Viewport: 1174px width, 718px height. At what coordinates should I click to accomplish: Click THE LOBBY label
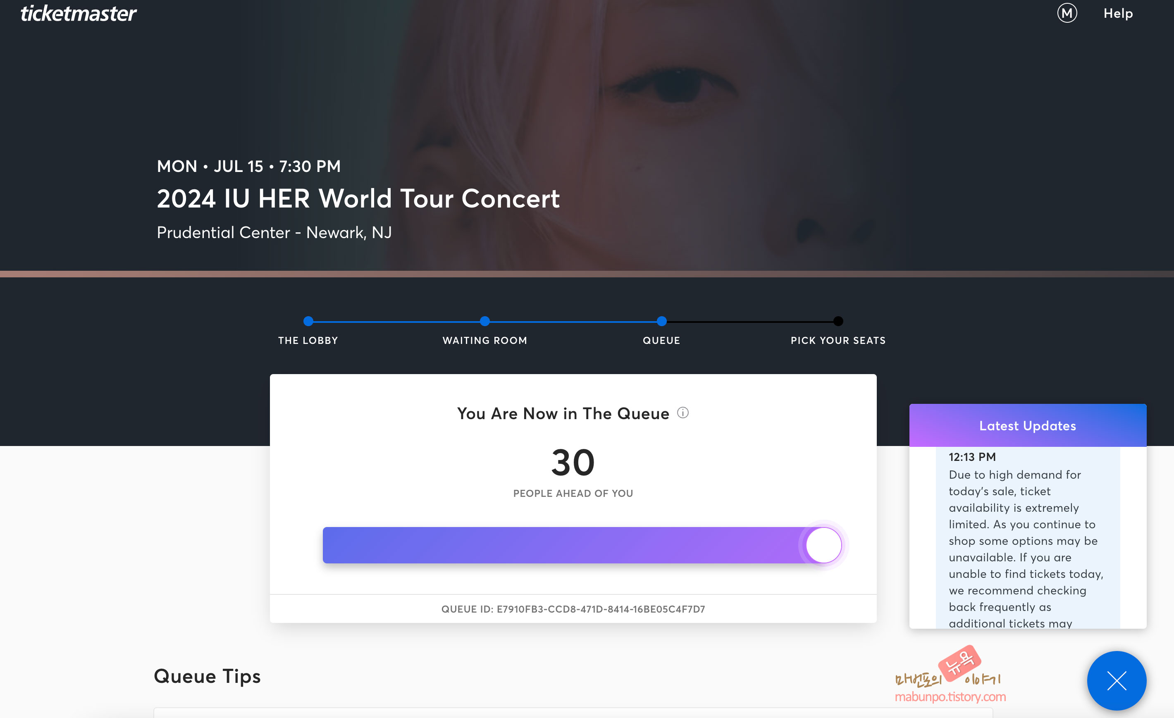pyautogui.click(x=308, y=340)
